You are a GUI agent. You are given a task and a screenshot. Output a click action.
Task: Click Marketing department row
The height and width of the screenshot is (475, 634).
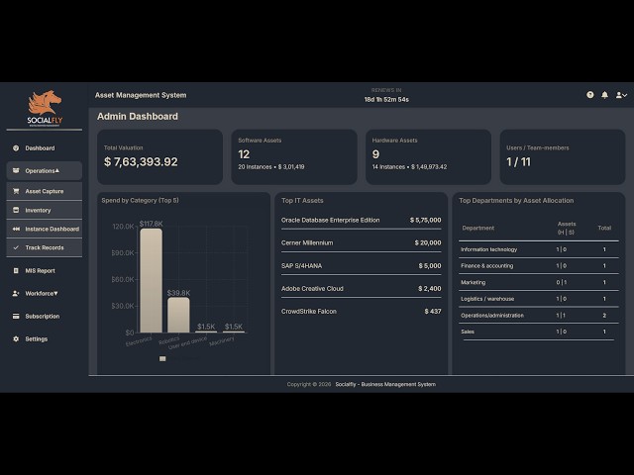[x=539, y=282]
